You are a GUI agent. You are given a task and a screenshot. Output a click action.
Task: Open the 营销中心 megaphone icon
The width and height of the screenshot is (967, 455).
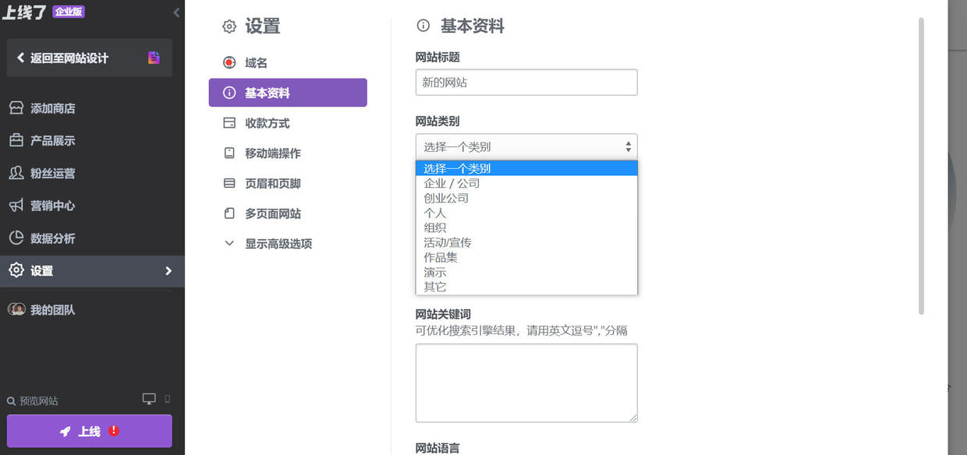pyautogui.click(x=16, y=206)
